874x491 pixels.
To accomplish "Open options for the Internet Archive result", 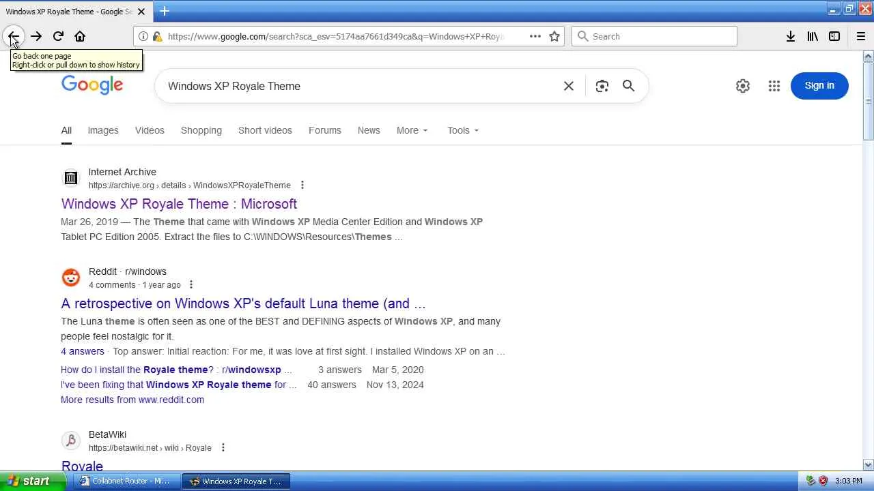I will pos(302,185).
